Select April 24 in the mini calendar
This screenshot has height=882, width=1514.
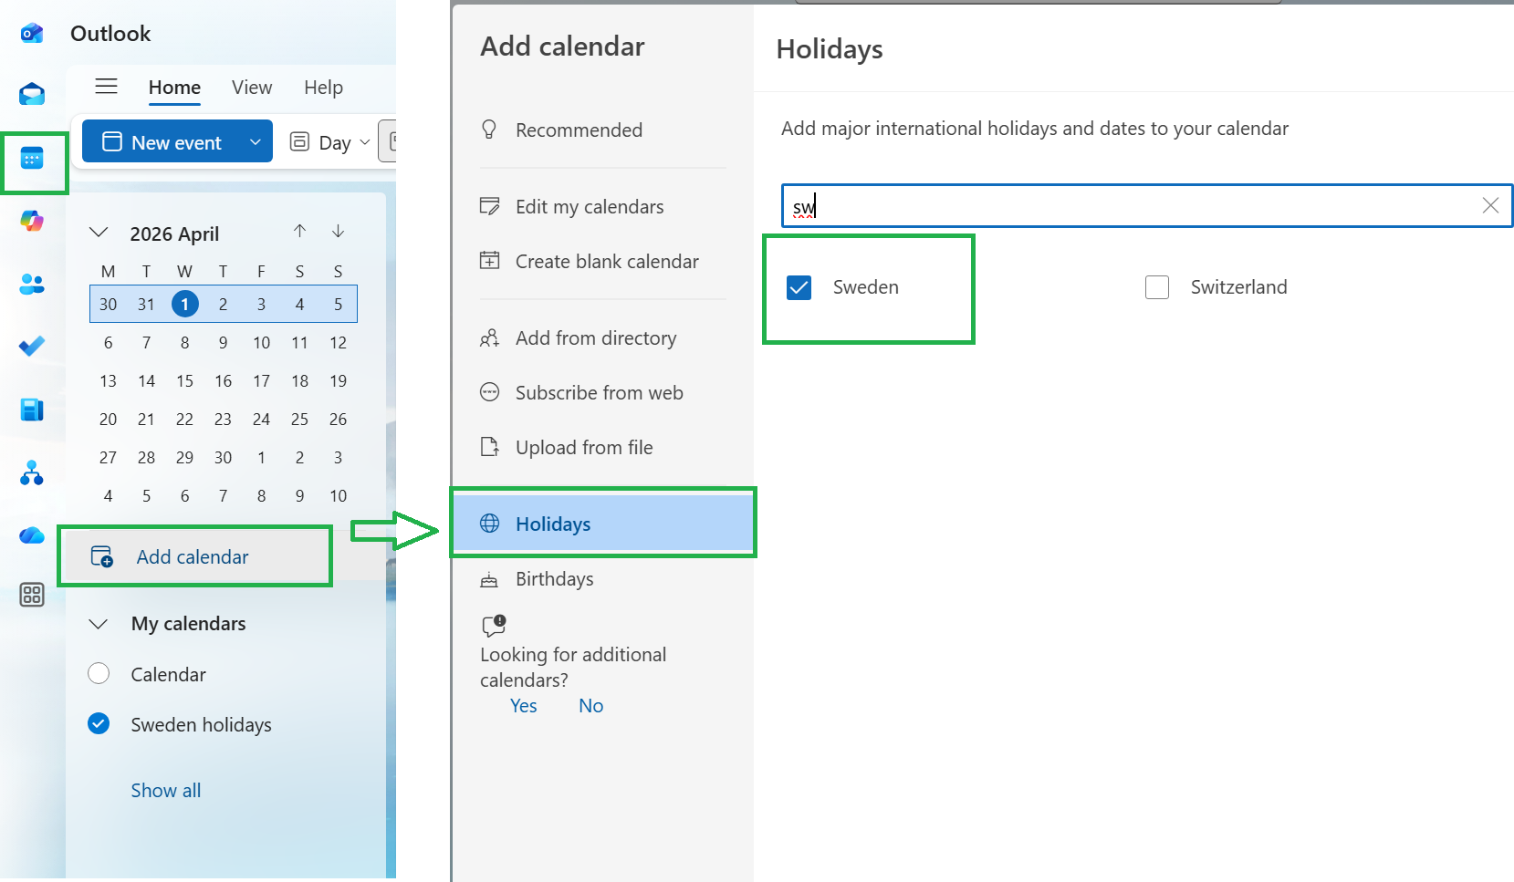261,419
